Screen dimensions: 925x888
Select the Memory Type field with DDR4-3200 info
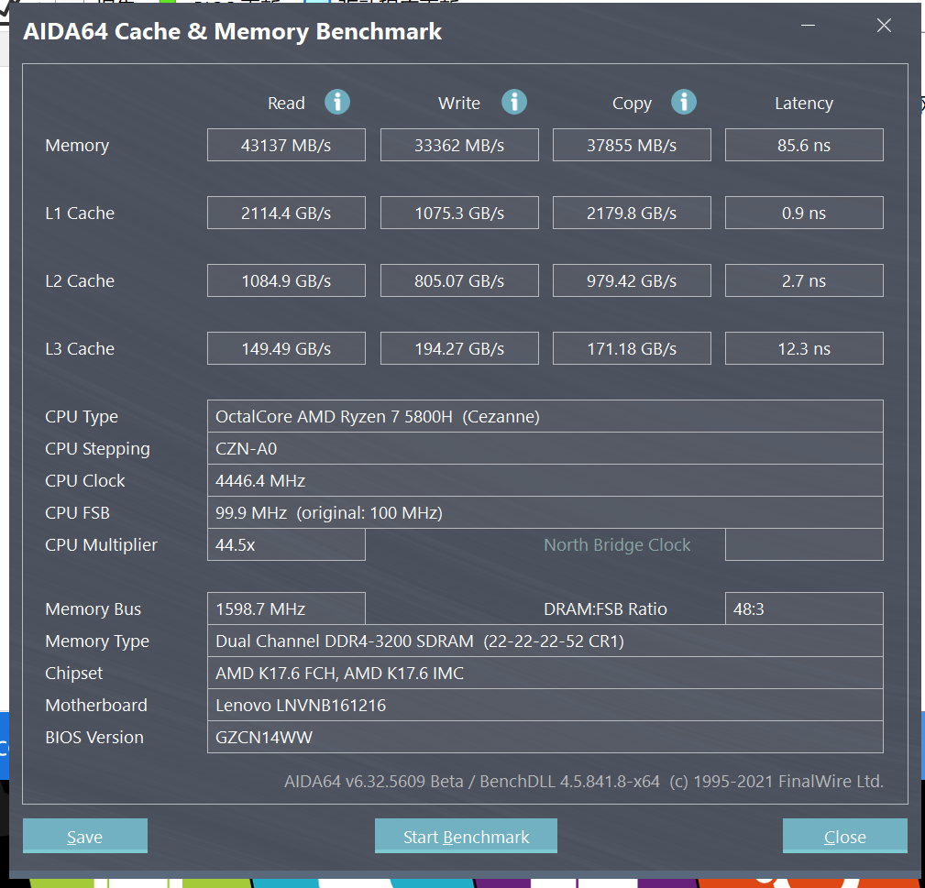click(545, 641)
